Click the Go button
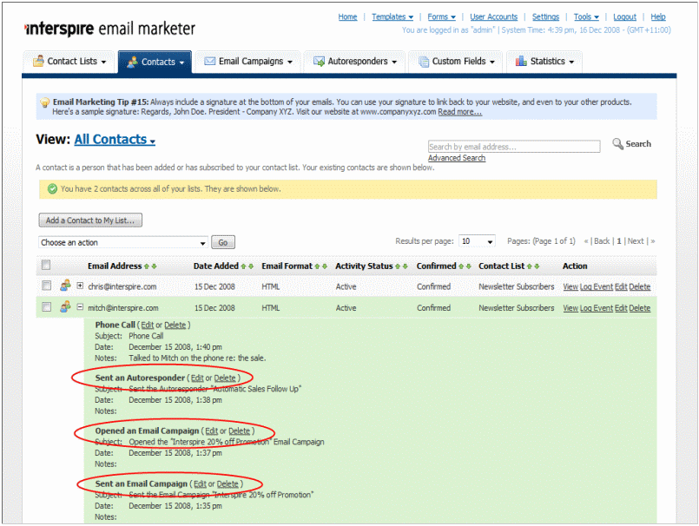Image resolution: width=699 pixels, height=526 pixels. click(223, 242)
